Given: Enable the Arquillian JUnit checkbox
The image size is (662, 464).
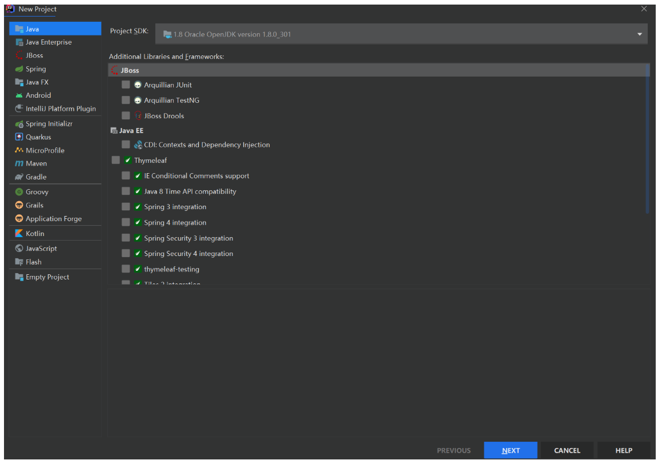Looking at the screenshot, I should tap(126, 85).
